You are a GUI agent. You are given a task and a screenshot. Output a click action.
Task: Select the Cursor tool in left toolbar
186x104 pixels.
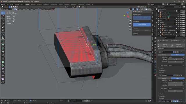click(x=3, y=16)
